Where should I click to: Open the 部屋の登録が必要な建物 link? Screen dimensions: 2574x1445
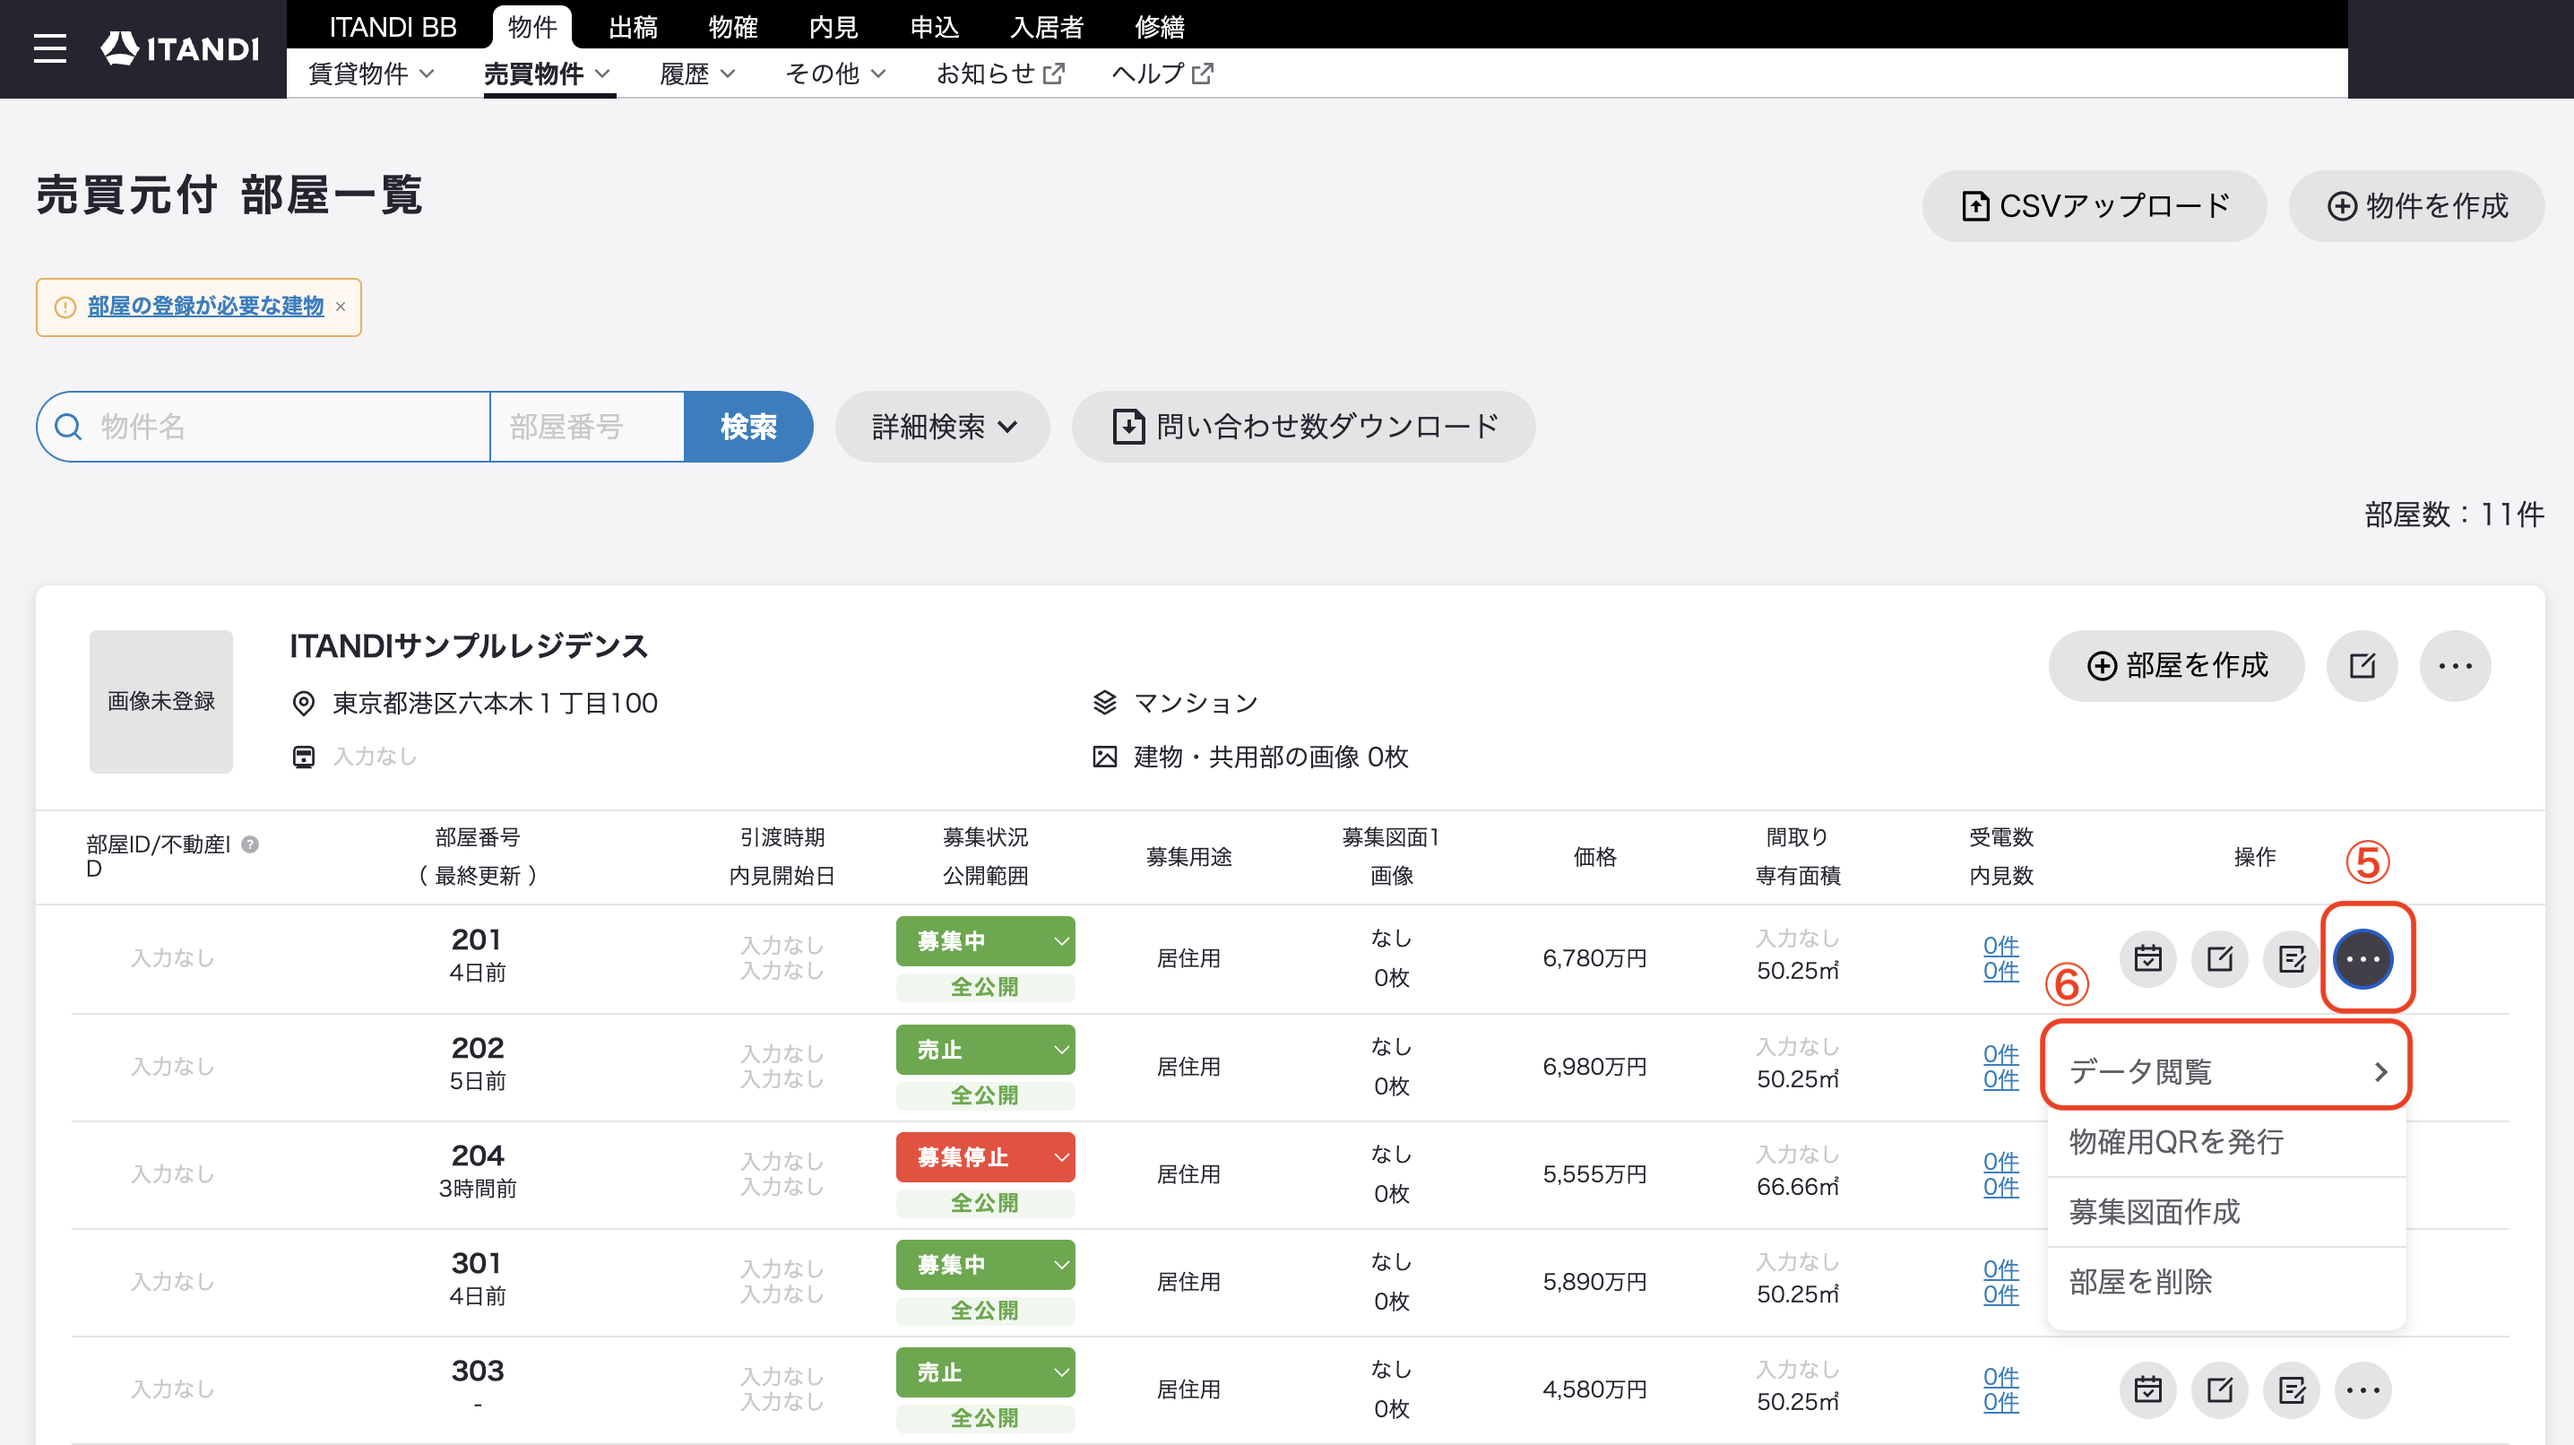pyautogui.click(x=206, y=307)
